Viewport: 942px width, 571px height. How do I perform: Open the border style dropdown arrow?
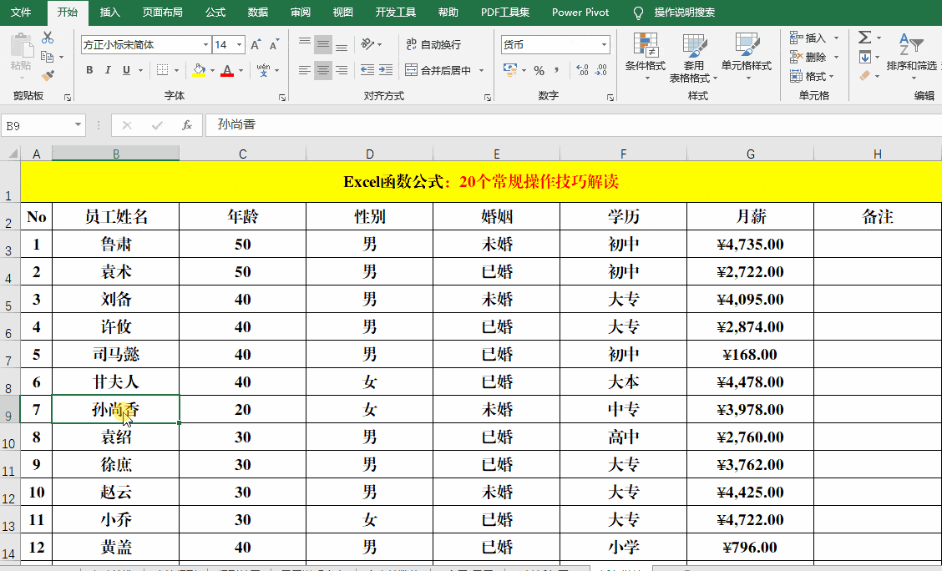pyautogui.click(x=177, y=70)
